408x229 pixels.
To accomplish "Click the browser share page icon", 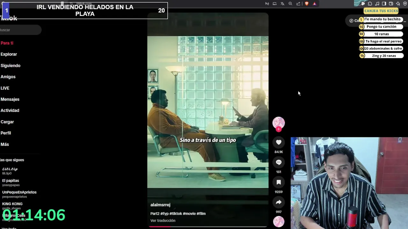I will tap(298, 4).
